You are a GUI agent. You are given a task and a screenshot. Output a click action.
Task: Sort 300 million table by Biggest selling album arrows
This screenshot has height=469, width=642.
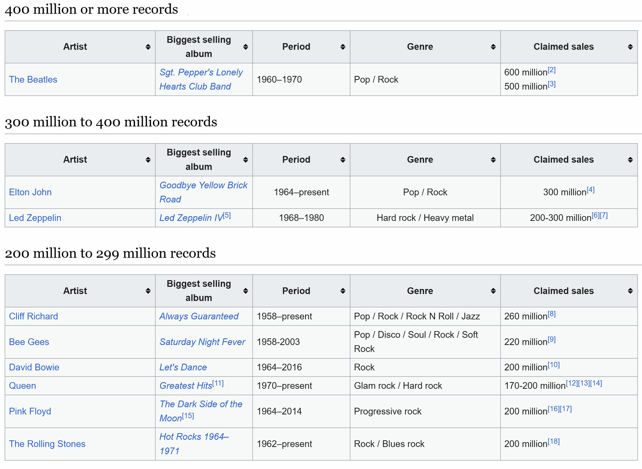(x=245, y=160)
